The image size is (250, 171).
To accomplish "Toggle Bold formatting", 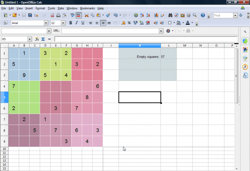I will [71, 23].
